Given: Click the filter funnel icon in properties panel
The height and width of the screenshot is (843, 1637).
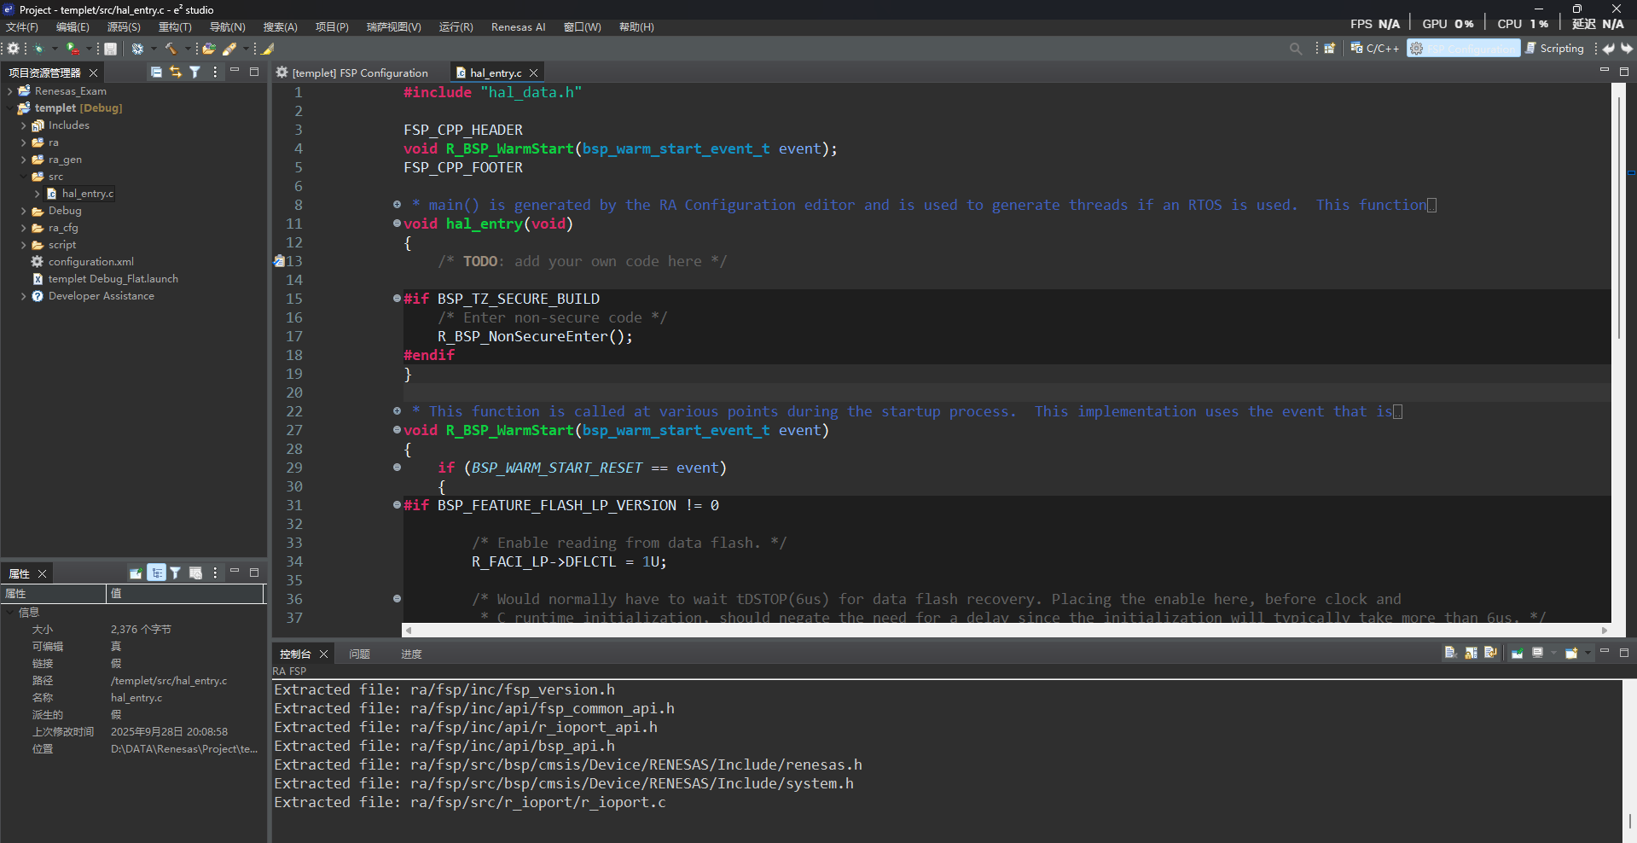Looking at the screenshot, I should [x=176, y=573].
